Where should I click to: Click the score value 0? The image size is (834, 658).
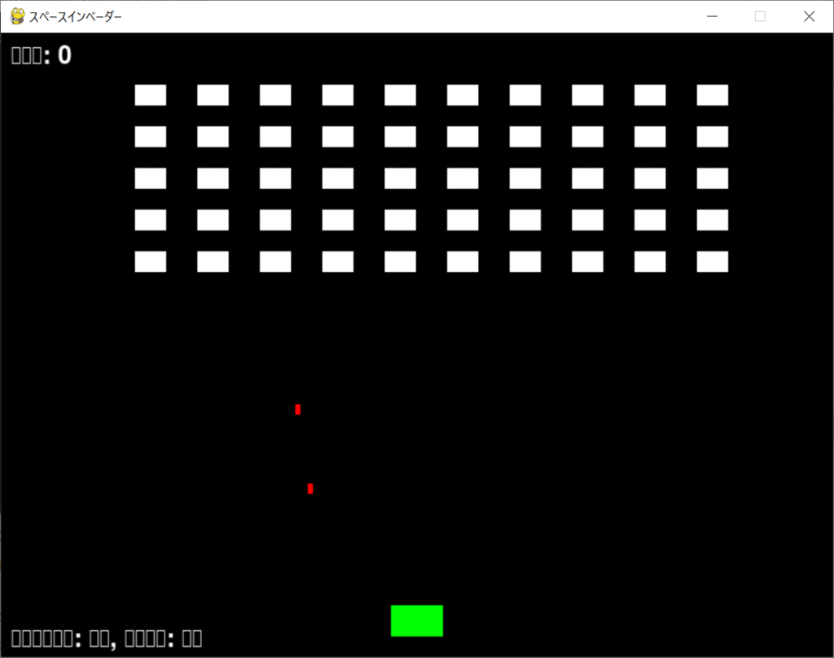[x=64, y=55]
